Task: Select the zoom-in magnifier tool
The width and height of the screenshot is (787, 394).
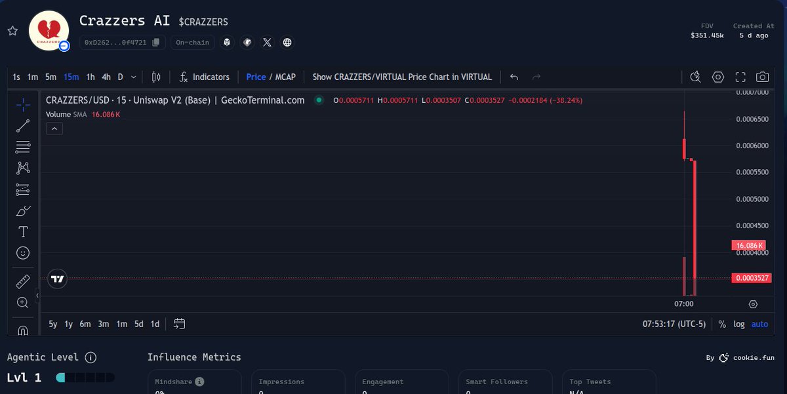Action: pos(23,303)
